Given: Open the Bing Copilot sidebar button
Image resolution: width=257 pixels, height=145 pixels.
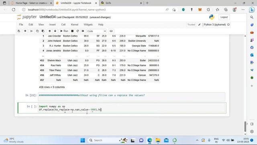Looking at the screenshot, I should pos(252,10).
